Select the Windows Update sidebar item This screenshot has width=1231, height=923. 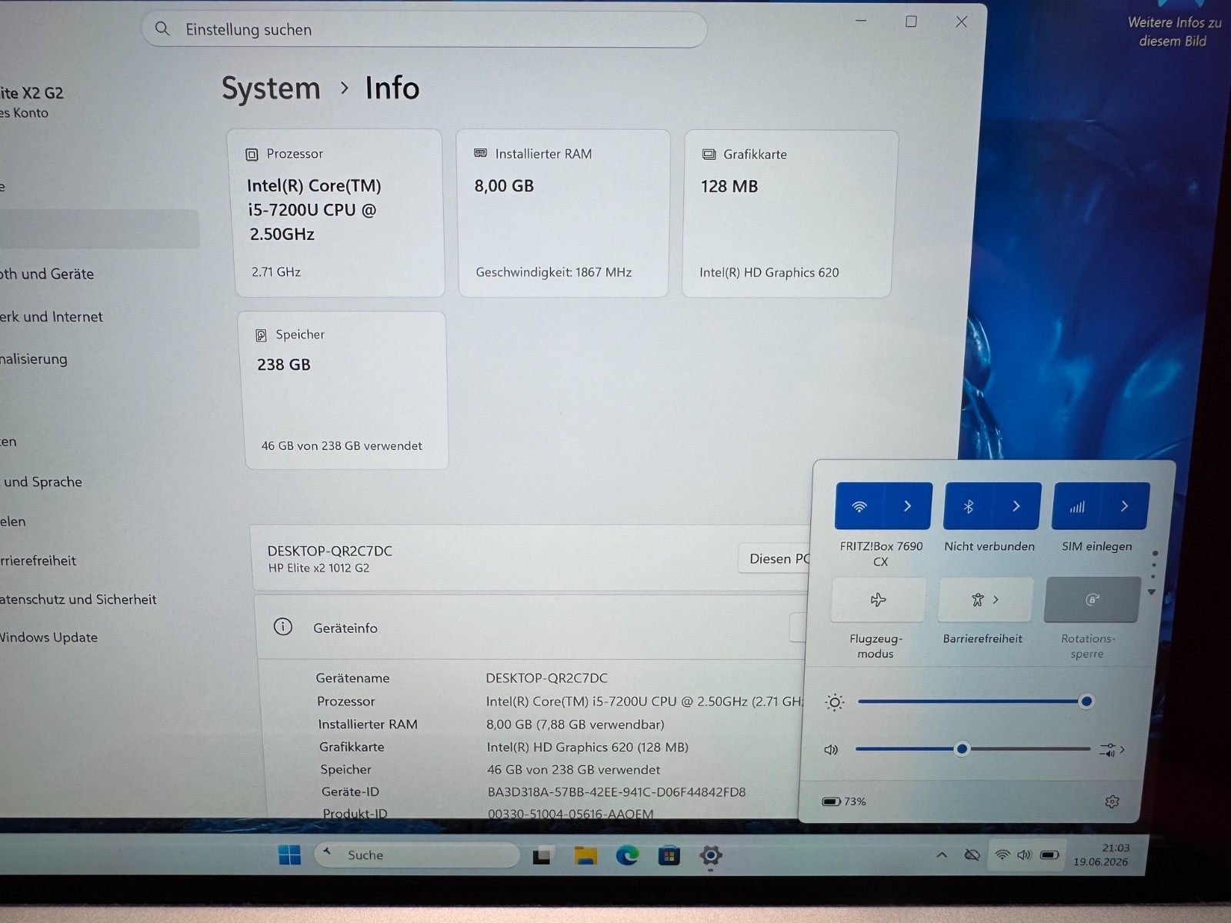(x=48, y=638)
